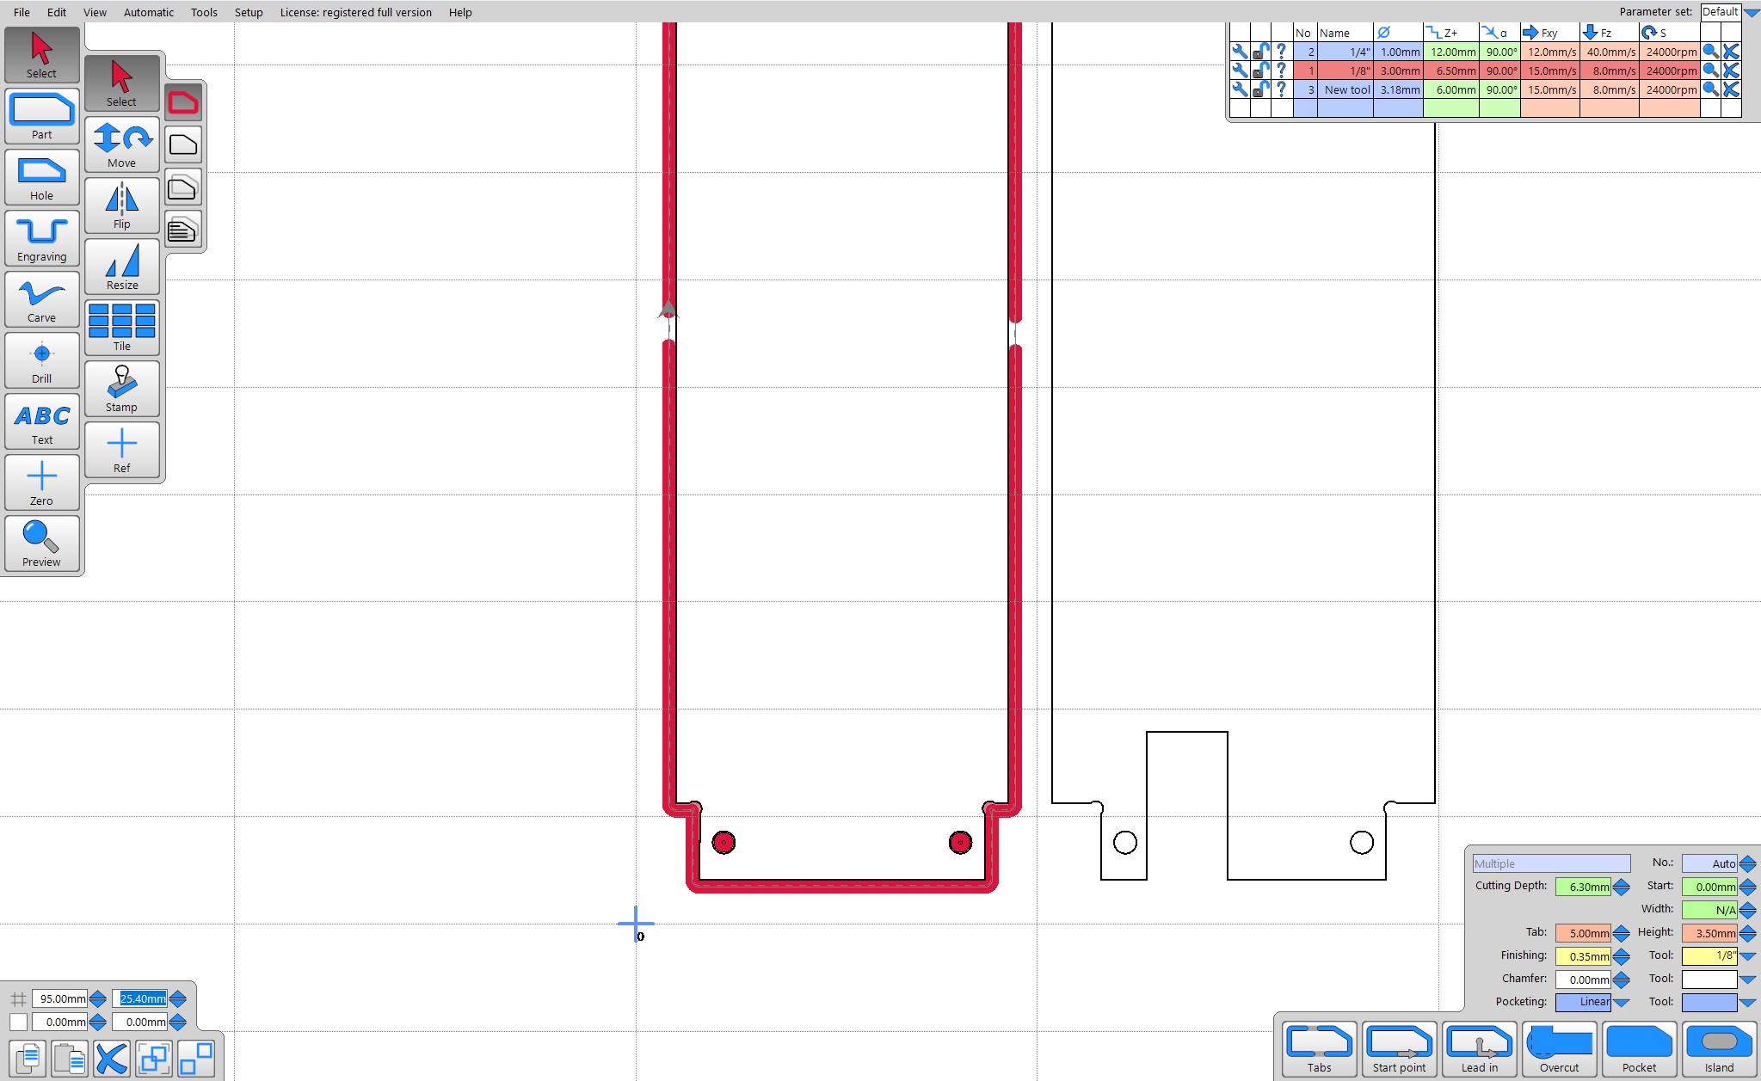Activate the Carve tool

[41, 299]
